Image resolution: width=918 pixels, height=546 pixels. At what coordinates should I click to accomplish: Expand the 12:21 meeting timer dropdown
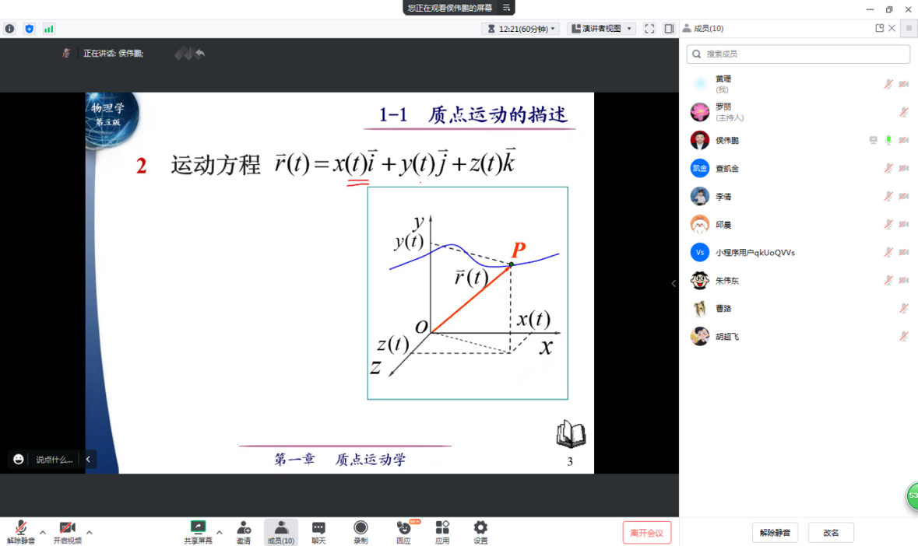(521, 29)
